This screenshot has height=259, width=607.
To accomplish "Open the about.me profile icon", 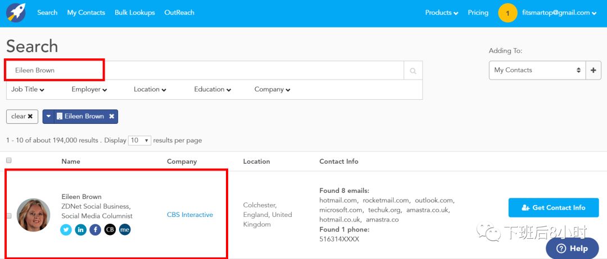I will (x=125, y=229).
